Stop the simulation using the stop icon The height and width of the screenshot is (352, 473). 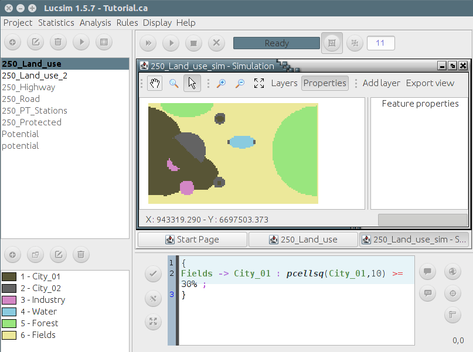click(193, 43)
